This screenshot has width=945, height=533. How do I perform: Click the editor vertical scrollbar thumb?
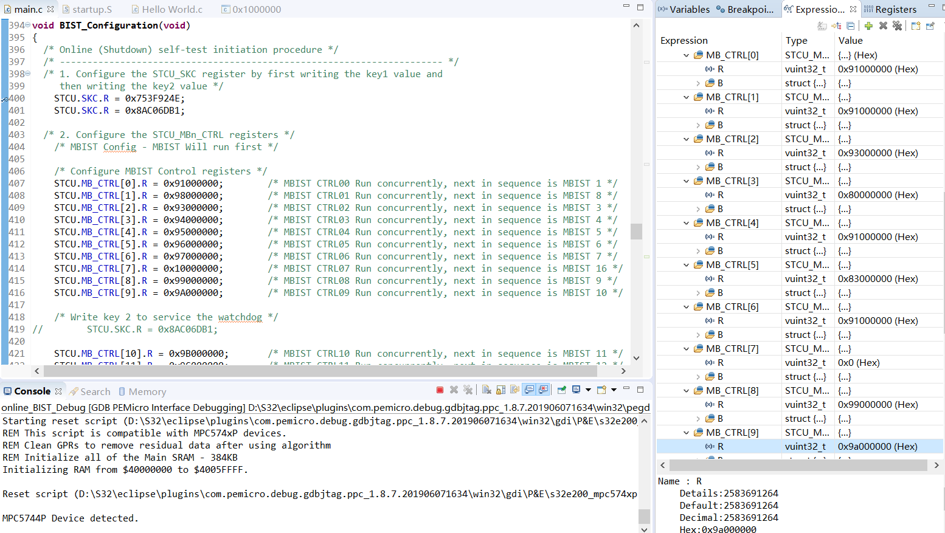tap(636, 232)
